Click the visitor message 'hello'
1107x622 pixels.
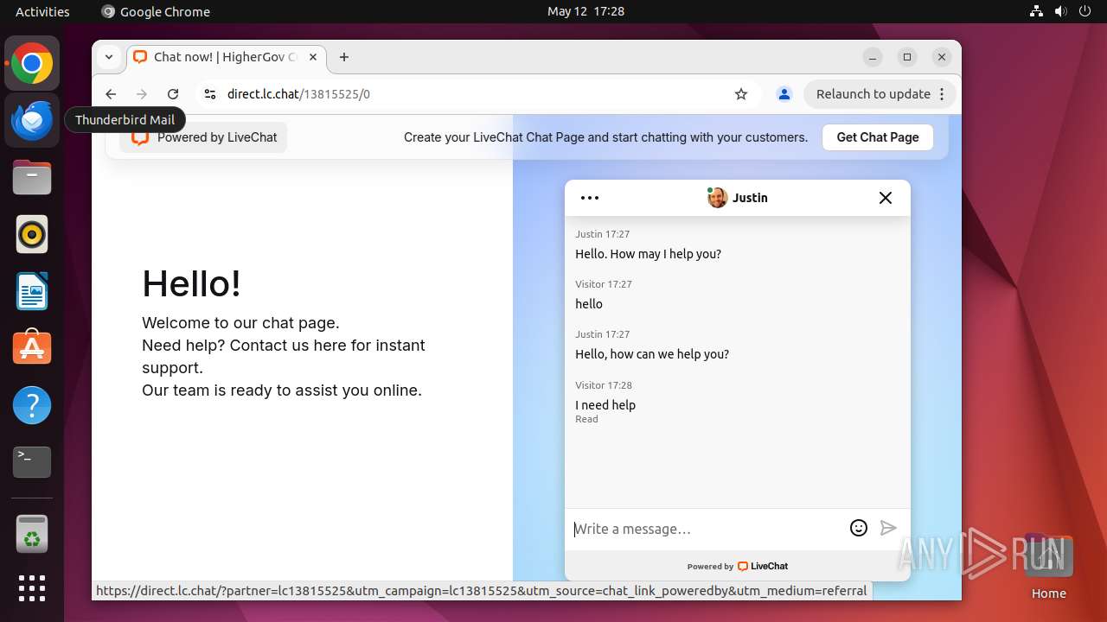click(x=589, y=304)
